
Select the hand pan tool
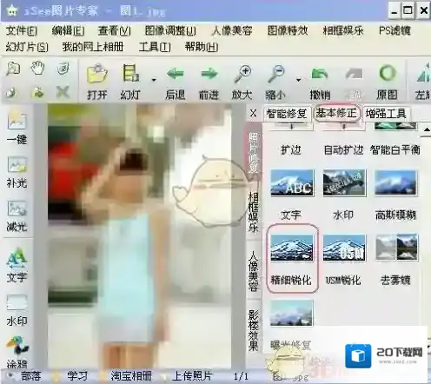[37, 69]
